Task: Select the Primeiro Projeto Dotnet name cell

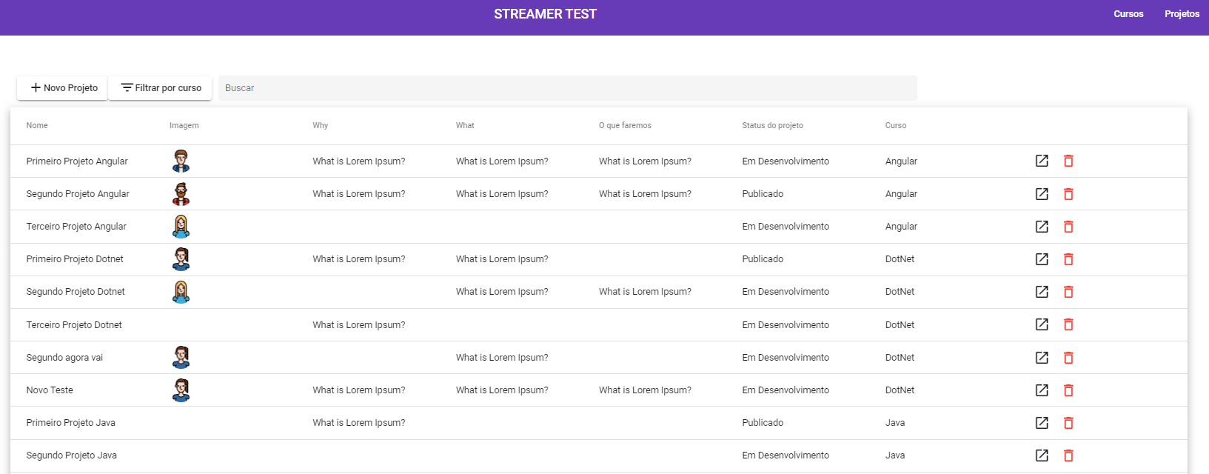Action: pos(75,258)
